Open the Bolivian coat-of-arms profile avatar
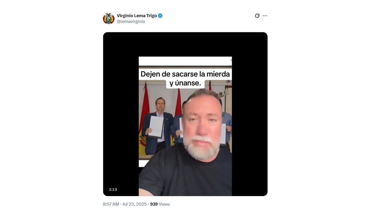 pos(108,19)
